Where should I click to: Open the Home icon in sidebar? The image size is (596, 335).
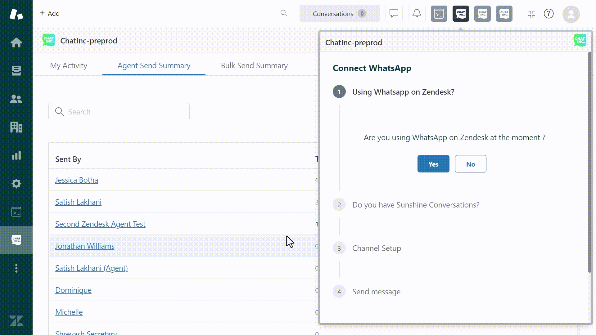point(16,42)
